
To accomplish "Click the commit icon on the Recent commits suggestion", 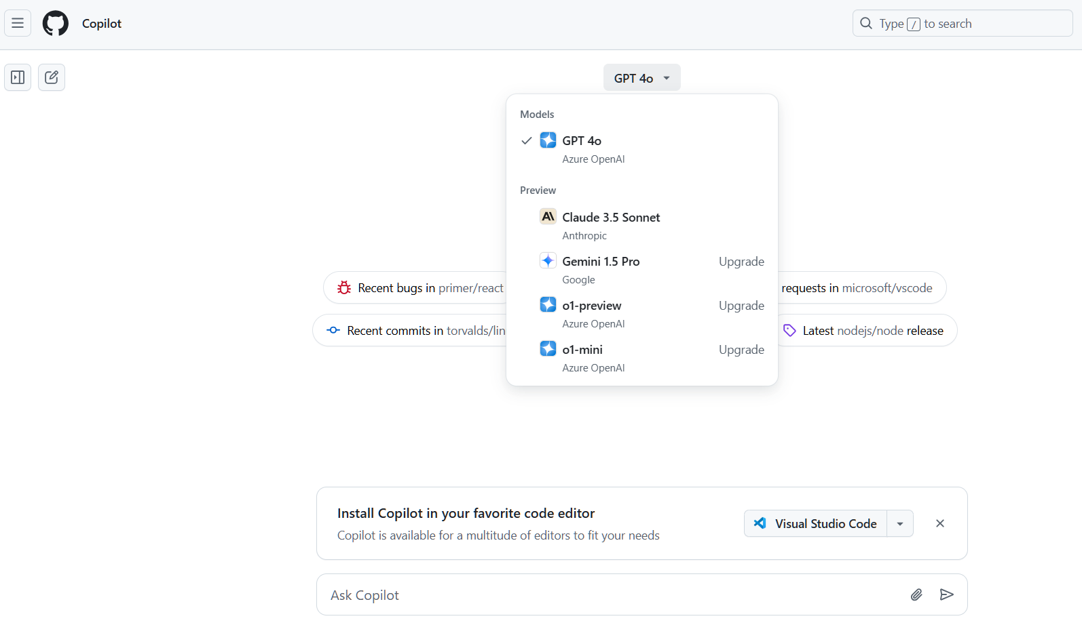I will click(333, 330).
